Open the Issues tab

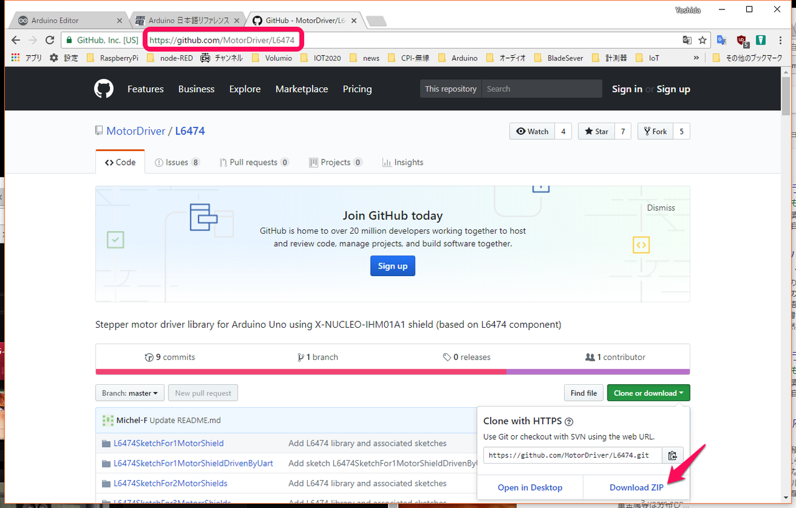point(177,162)
